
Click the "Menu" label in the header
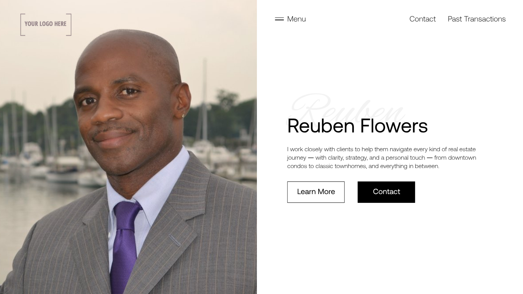tap(296, 19)
